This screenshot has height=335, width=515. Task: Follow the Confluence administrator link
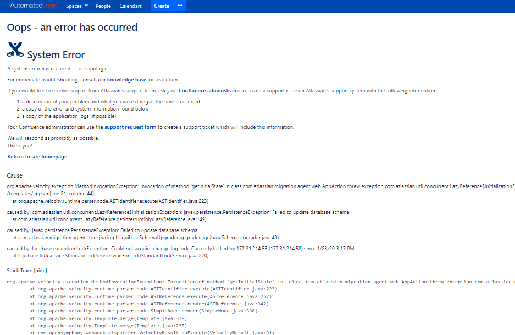click(209, 91)
